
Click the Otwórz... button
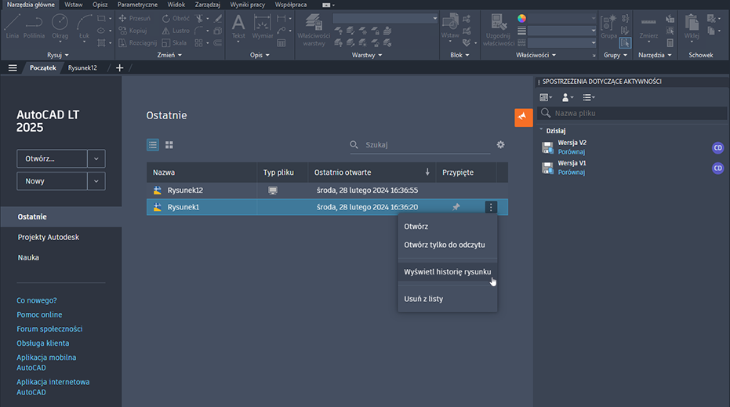[x=52, y=158]
